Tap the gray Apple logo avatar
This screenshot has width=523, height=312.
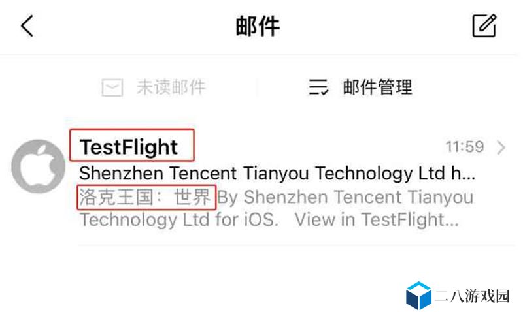pyautogui.click(x=39, y=166)
